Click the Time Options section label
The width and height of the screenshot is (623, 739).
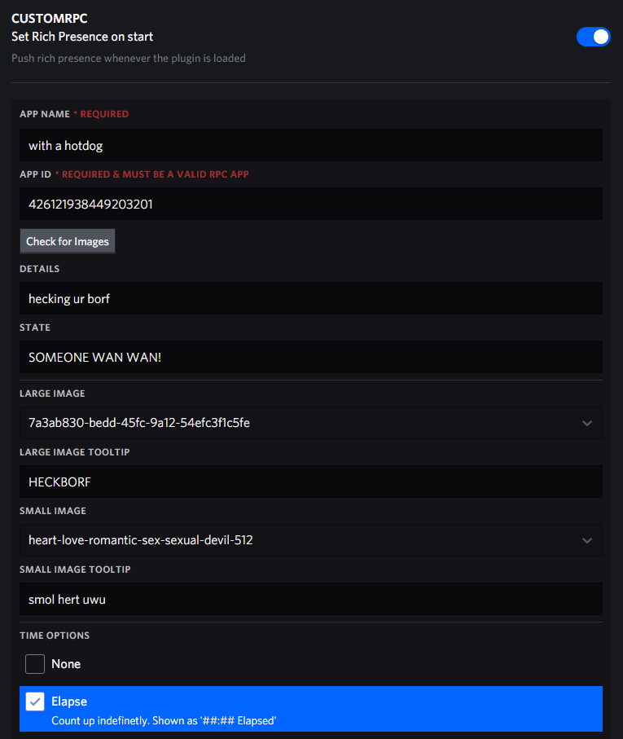tap(55, 636)
